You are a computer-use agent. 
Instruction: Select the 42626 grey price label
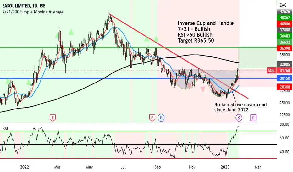[285, 11]
